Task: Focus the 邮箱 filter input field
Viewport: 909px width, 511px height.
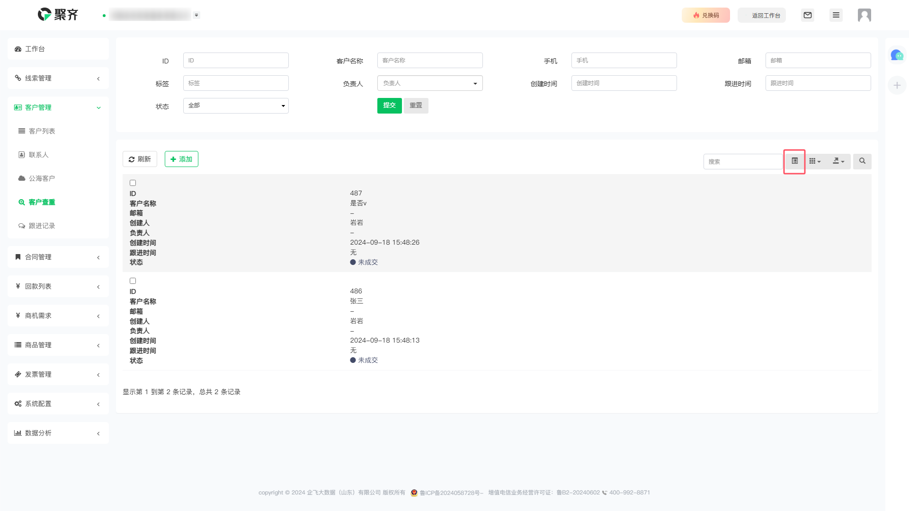Action: (x=818, y=61)
